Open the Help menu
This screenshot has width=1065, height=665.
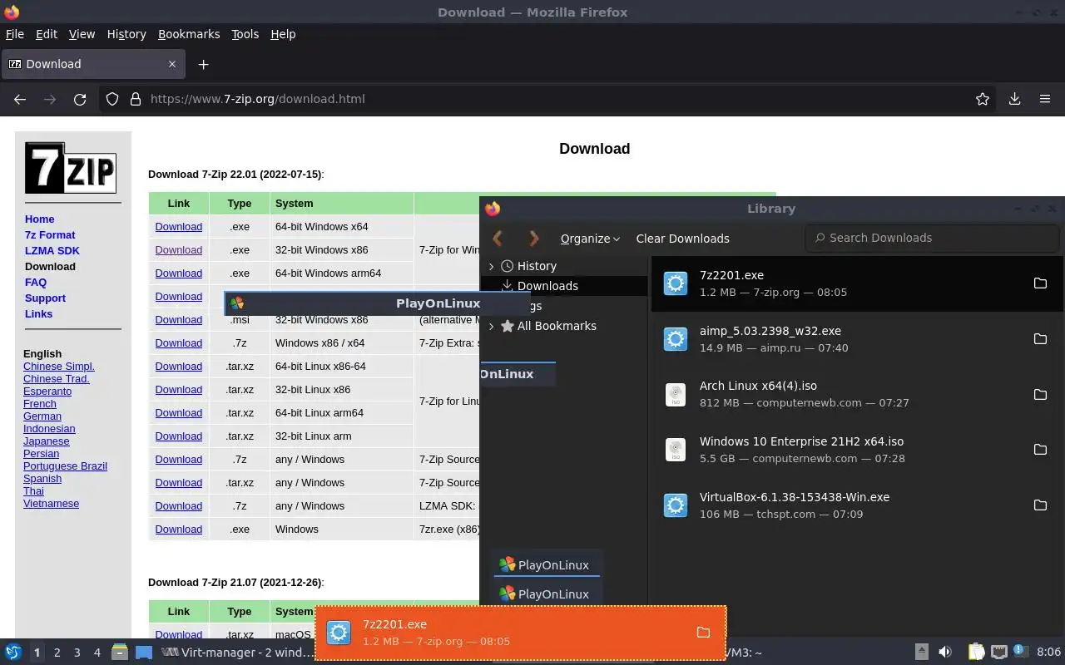click(283, 34)
